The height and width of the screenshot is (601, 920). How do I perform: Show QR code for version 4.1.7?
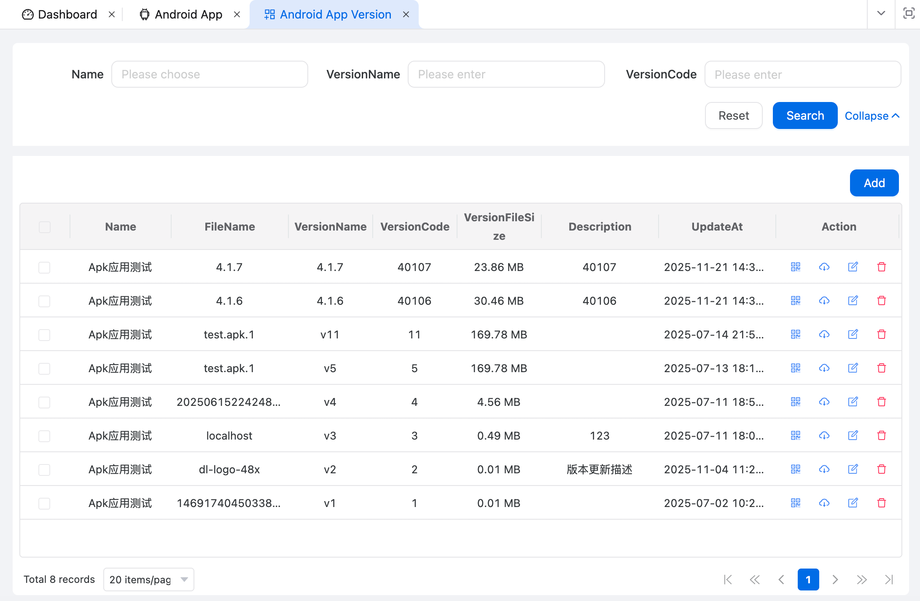pos(796,267)
